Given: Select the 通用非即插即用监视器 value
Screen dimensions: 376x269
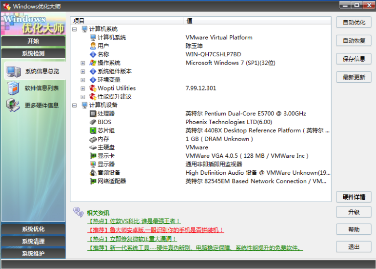Looking at the screenshot, I should pos(214,164).
